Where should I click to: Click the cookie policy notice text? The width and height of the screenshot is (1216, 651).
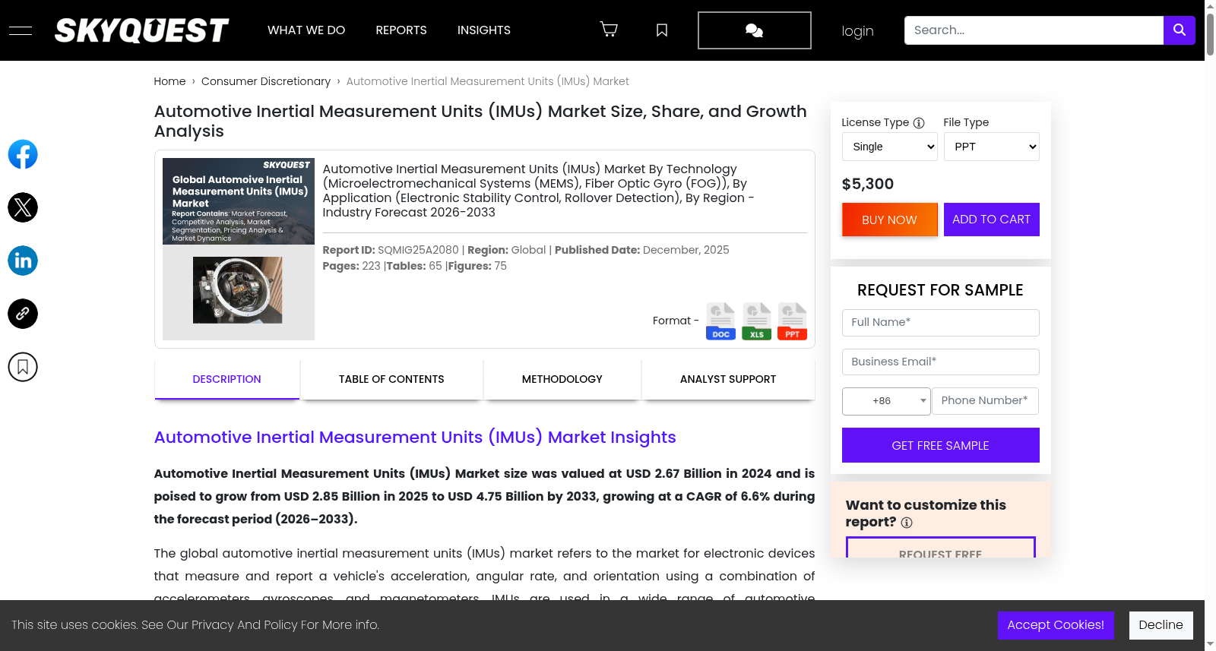[x=195, y=625]
